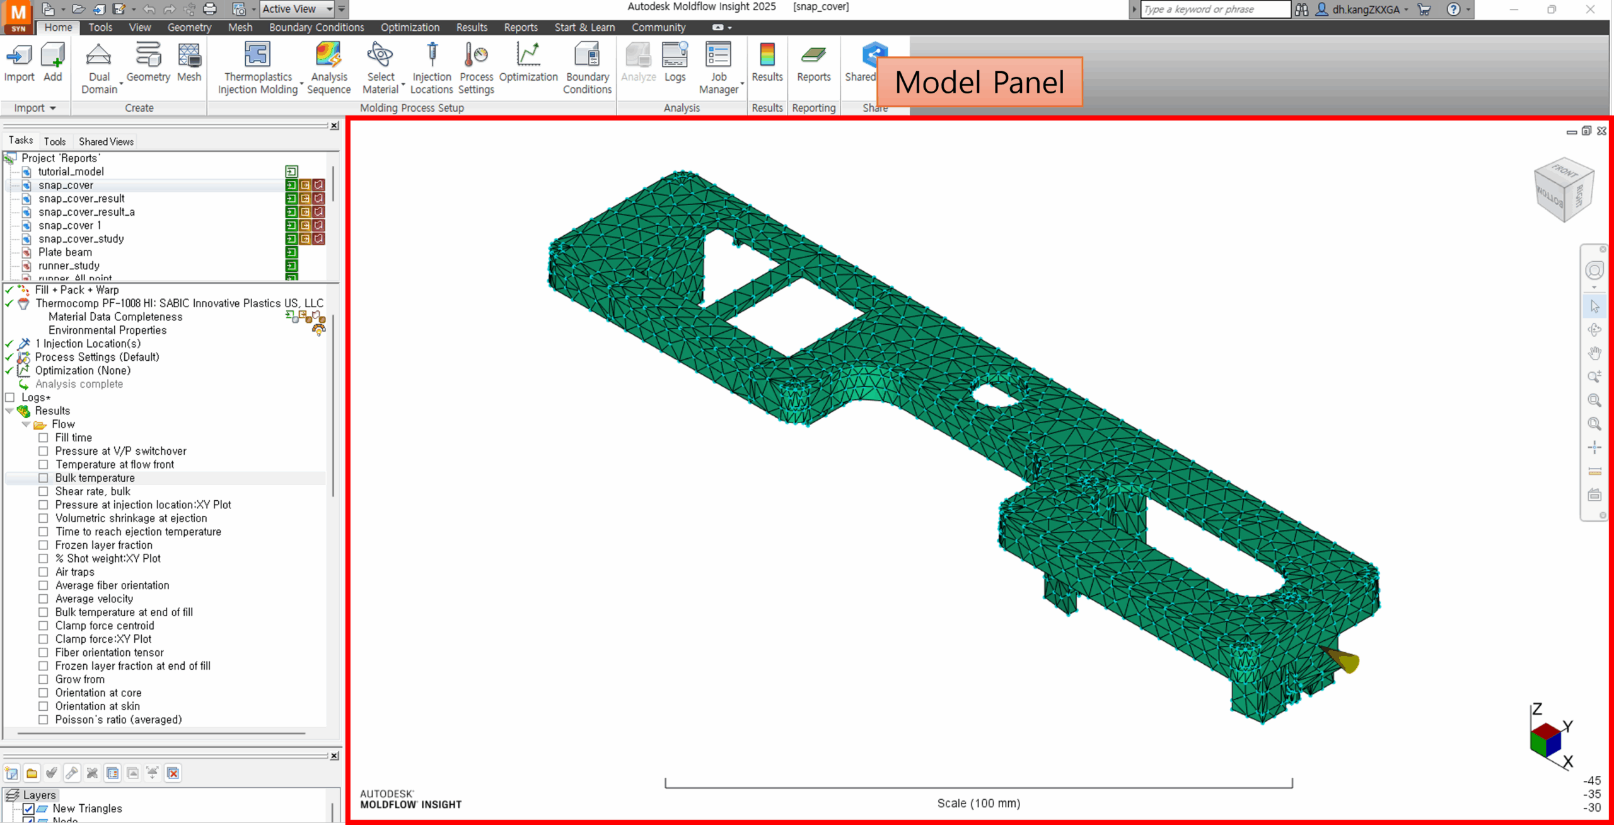Click Fill + Pack + Warp sequence

(77, 290)
